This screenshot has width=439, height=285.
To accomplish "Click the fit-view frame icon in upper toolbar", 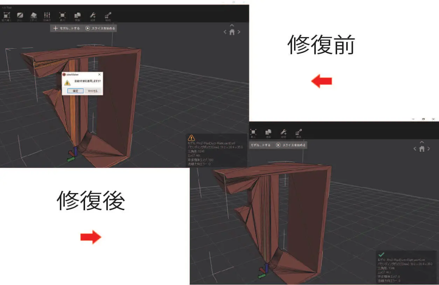I will [x=62, y=15].
